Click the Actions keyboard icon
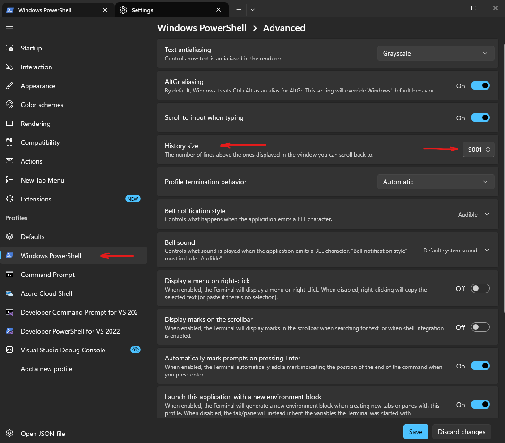This screenshot has width=505, height=443. coord(9,161)
